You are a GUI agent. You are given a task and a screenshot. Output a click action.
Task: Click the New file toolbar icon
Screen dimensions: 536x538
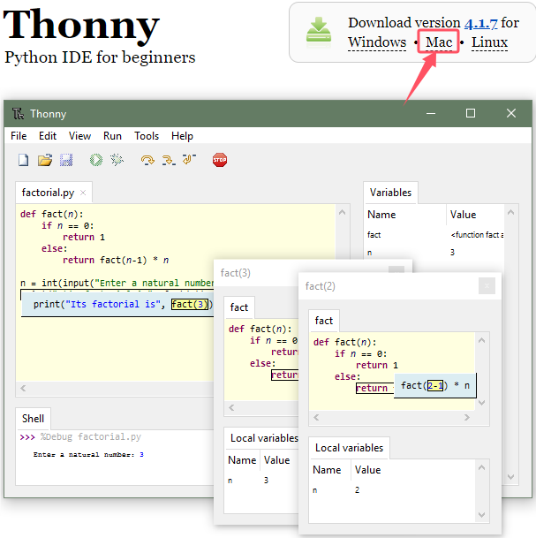[23, 160]
